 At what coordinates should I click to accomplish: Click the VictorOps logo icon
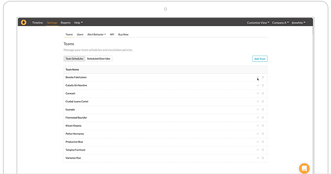pyautogui.click(x=24, y=22)
